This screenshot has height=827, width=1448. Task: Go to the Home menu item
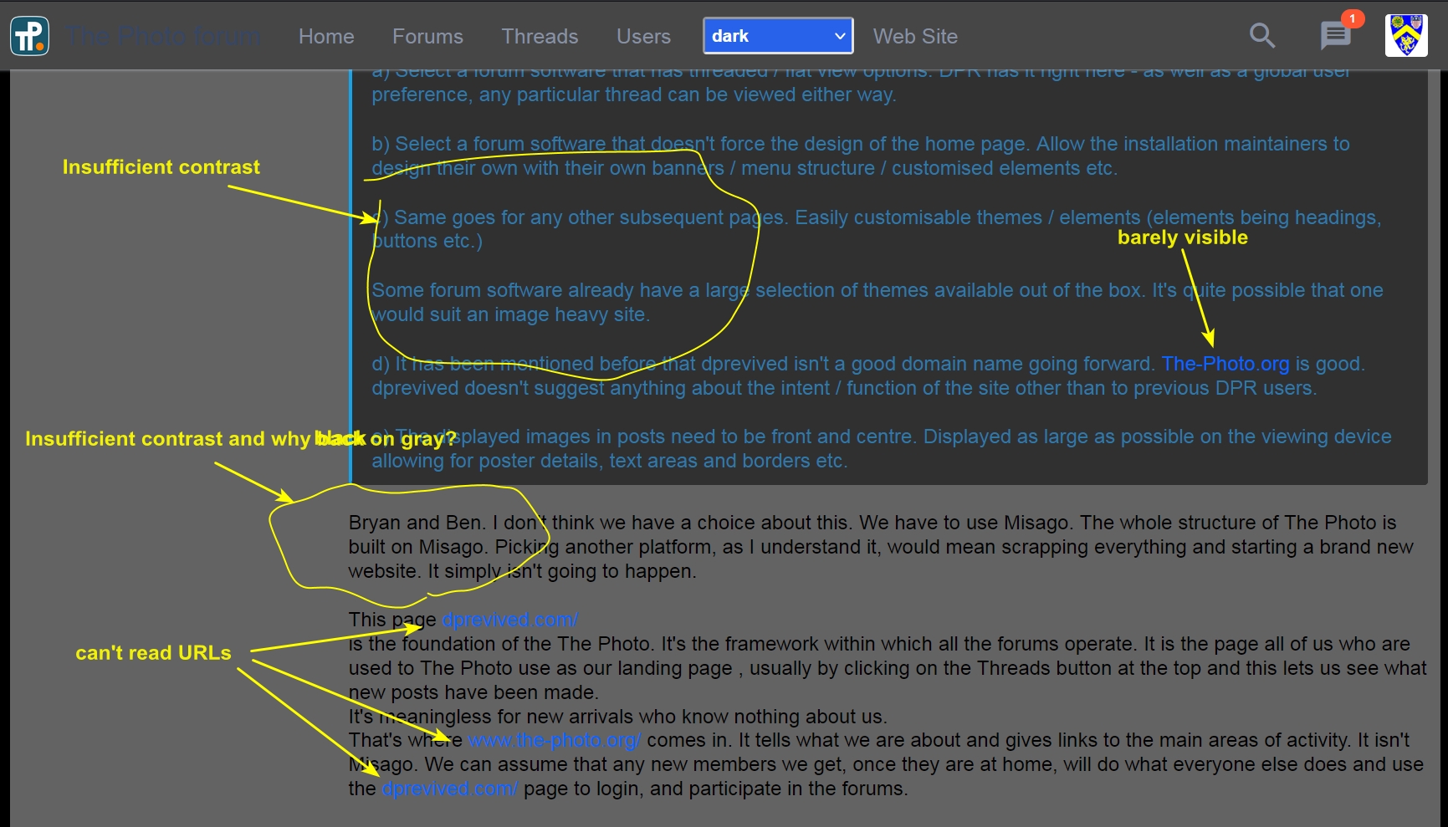point(326,36)
